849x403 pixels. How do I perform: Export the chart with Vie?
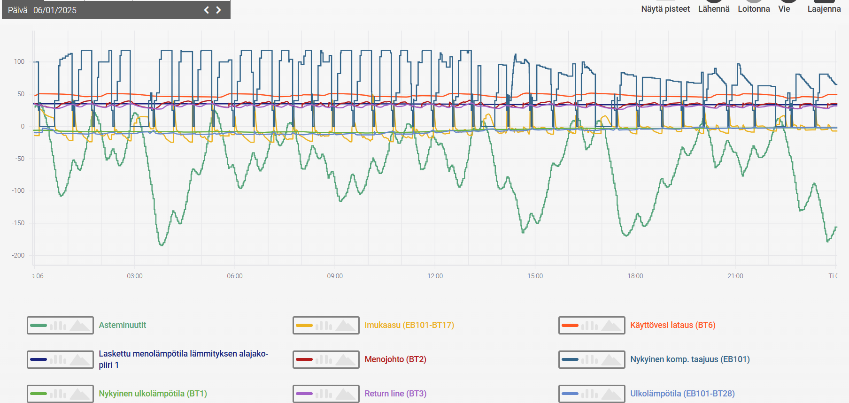pyautogui.click(x=784, y=9)
